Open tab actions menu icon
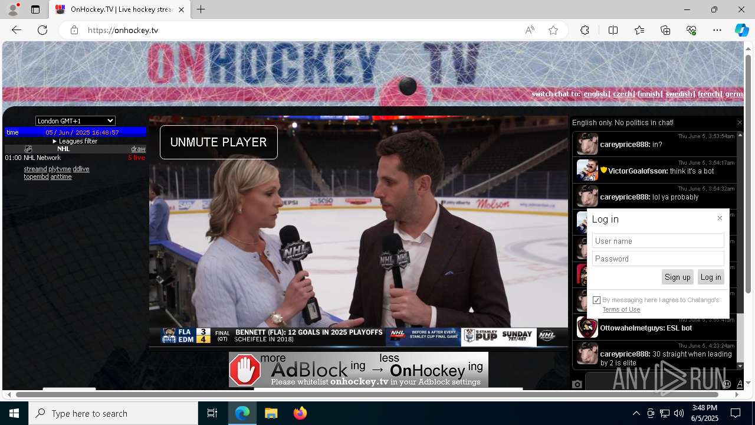 (x=35, y=9)
